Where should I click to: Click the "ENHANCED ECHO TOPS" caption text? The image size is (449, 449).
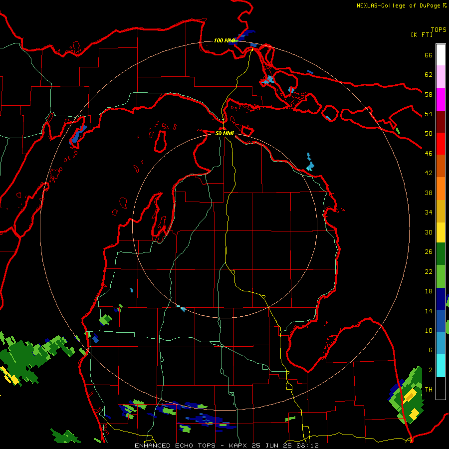(x=175, y=446)
